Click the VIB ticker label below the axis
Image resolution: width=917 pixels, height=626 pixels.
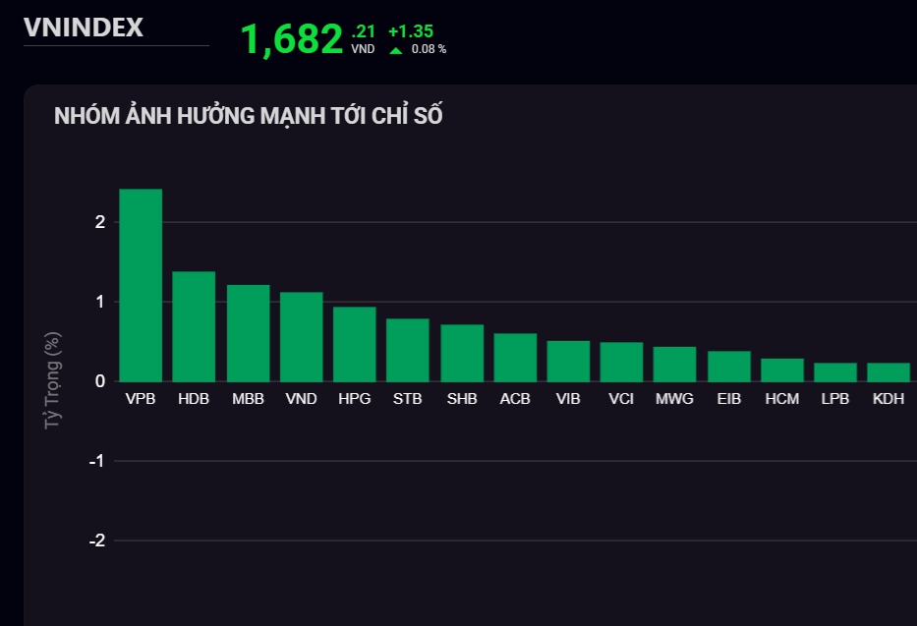(x=568, y=399)
